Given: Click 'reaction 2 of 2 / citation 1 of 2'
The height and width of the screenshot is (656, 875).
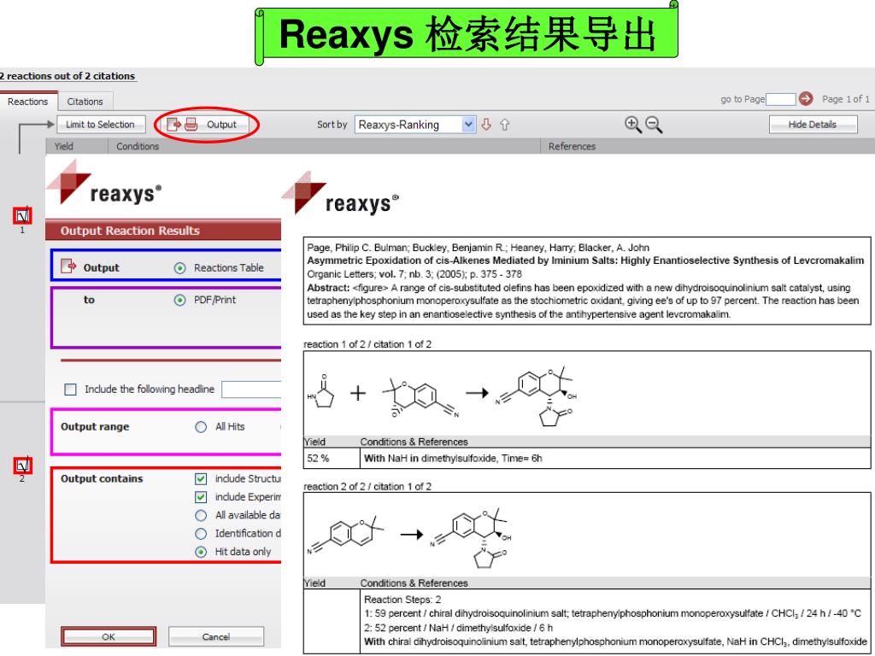Looking at the screenshot, I should pos(367,486).
